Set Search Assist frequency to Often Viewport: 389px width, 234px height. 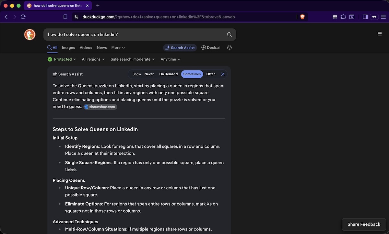pos(210,74)
